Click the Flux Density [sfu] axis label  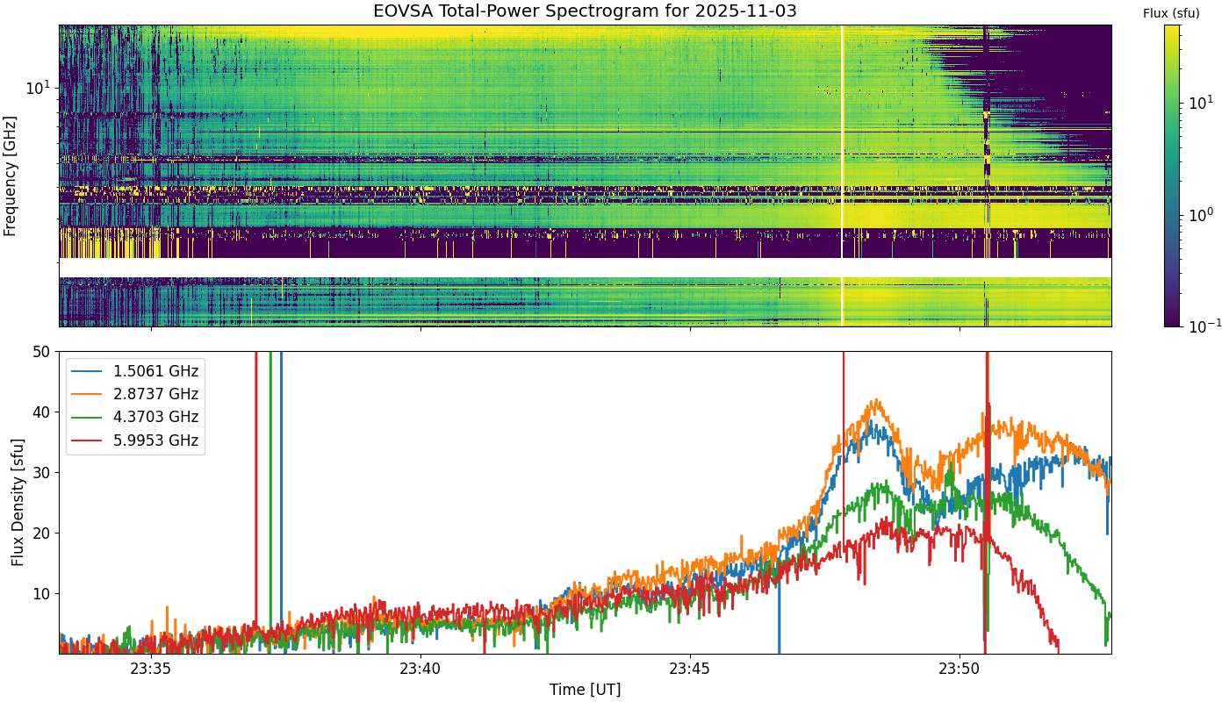[x=17, y=502]
